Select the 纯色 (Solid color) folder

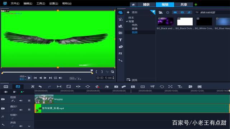coord(134,25)
